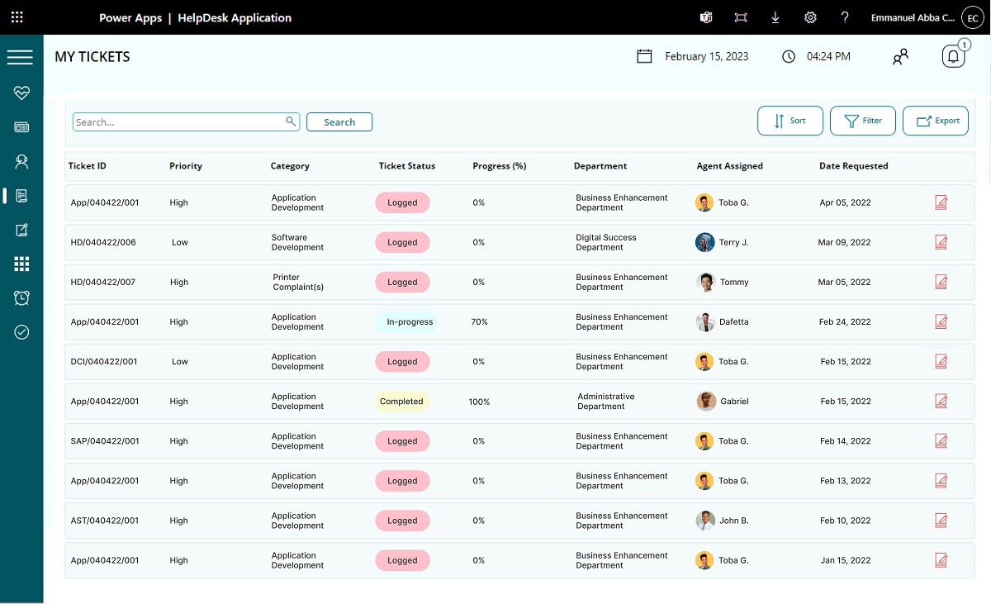991x604 pixels.
Task: Click the calendar date icon
Action: point(645,57)
